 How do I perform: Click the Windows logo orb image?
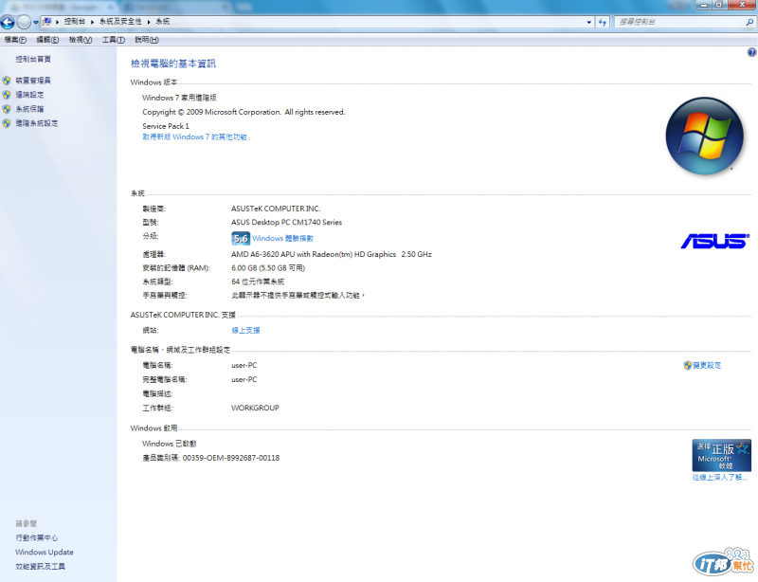704,136
